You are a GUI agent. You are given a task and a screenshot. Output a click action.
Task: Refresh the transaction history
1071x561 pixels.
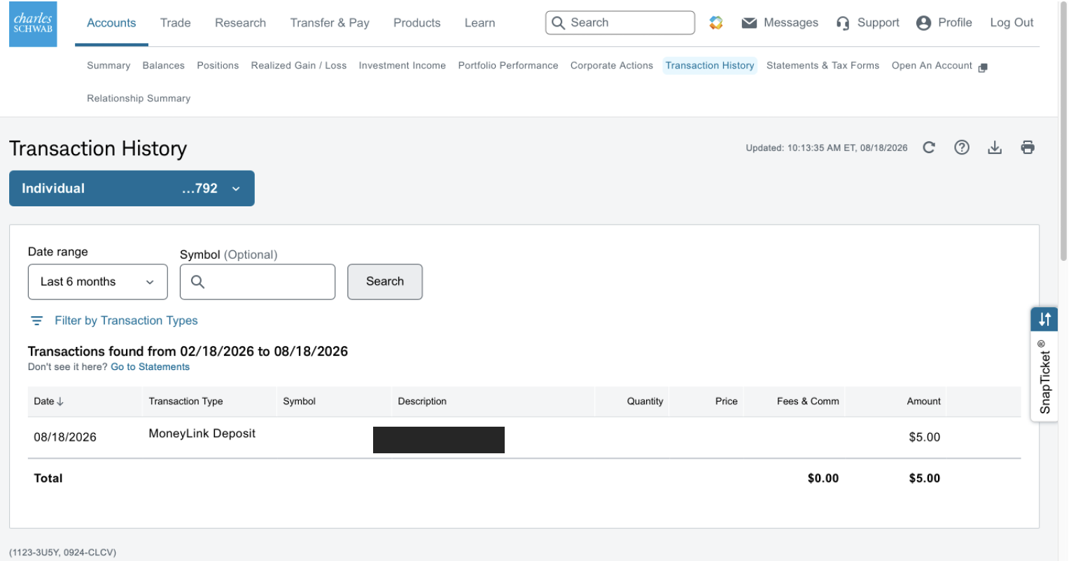point(929,148)
